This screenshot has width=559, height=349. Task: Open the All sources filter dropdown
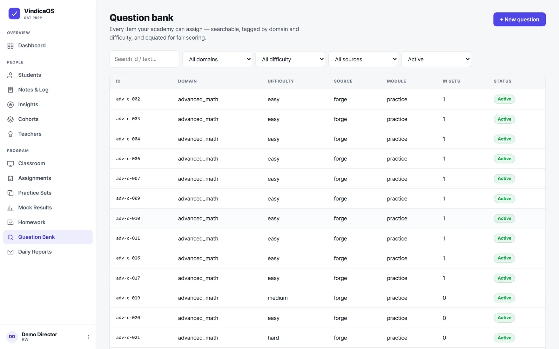coord(363,59)
